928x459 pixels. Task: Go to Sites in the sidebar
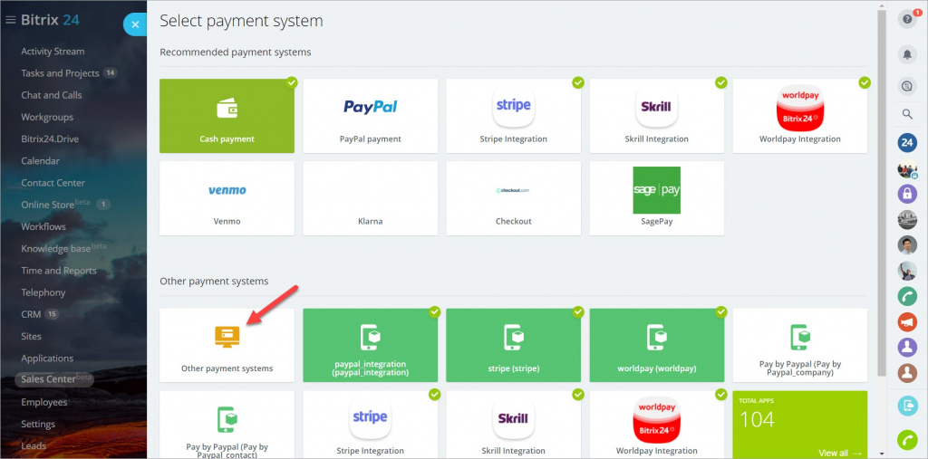tap(32, 336)
